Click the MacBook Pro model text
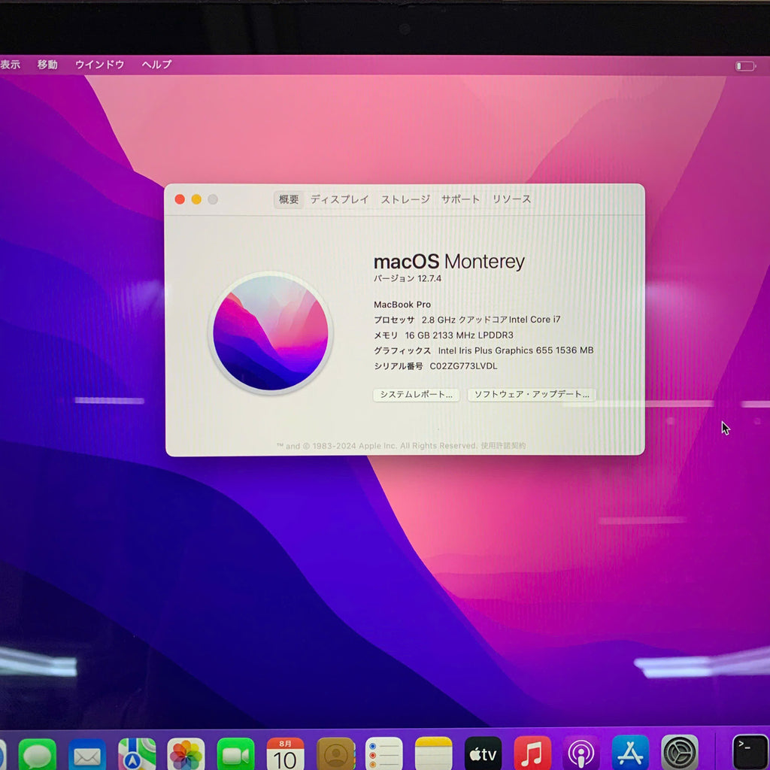The height and width of the screenshot is (770, 770). [x=402, y=305]
